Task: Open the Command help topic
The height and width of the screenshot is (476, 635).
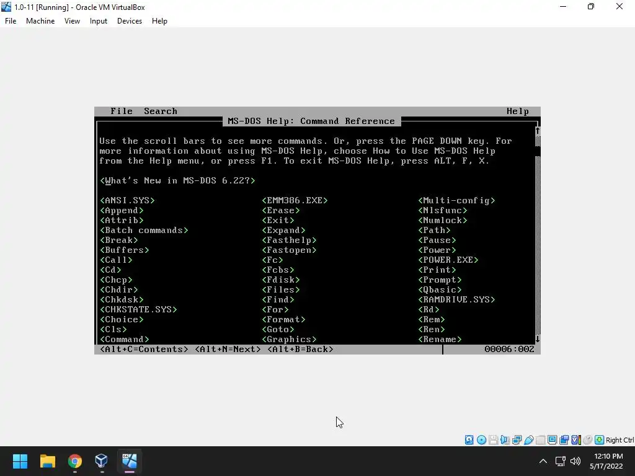Action: click(124, 339)
